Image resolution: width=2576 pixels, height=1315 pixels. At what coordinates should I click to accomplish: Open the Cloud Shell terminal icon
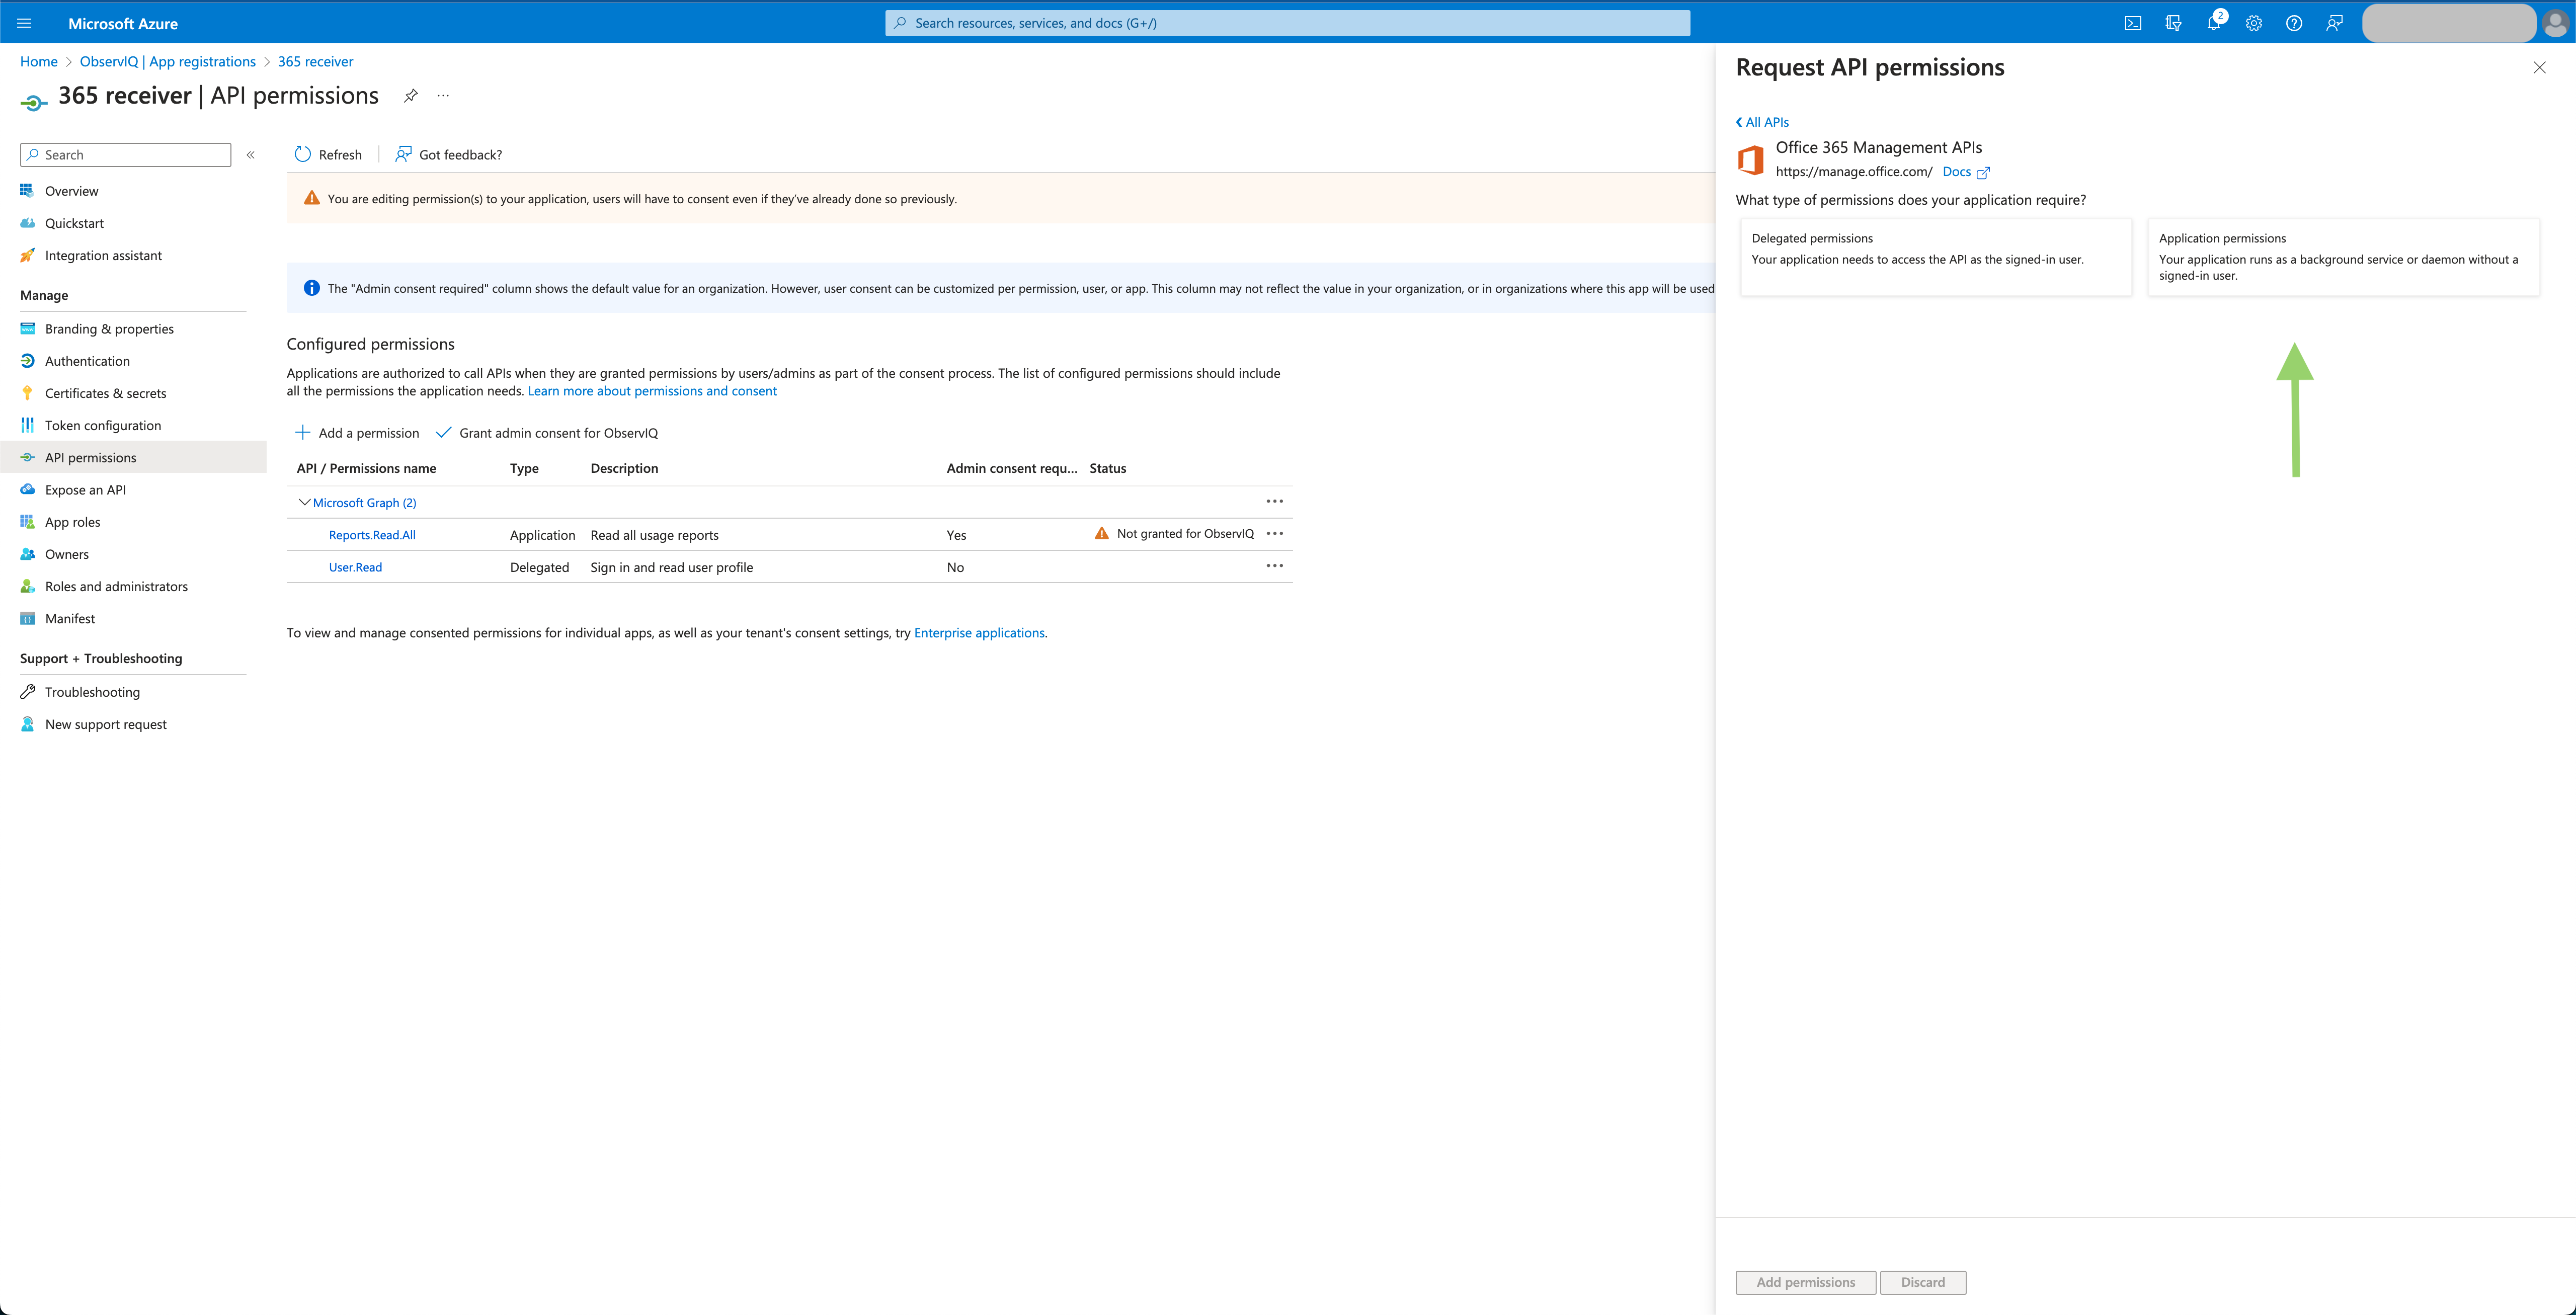(2133, 22)
